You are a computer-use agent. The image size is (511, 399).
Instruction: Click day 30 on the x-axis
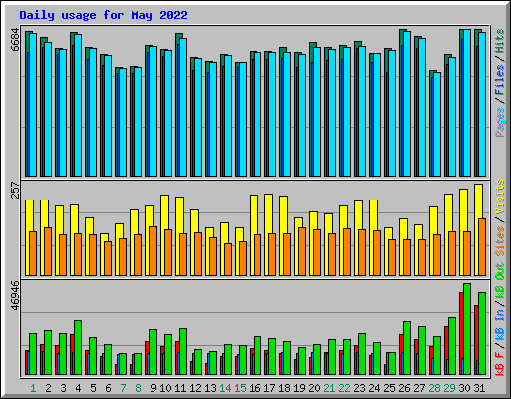point(464,388)
